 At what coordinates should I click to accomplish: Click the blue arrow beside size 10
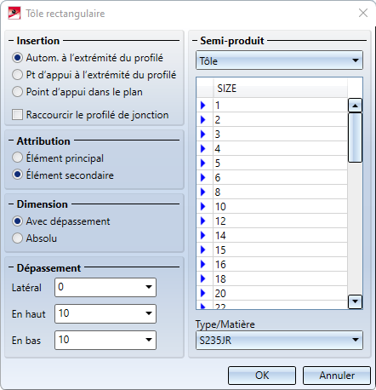click(203, 207)
